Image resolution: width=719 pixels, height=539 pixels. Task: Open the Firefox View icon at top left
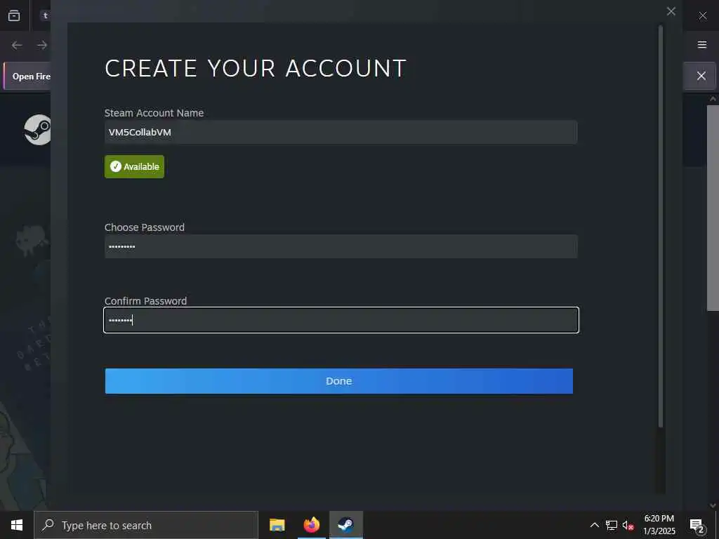(14, 15)
